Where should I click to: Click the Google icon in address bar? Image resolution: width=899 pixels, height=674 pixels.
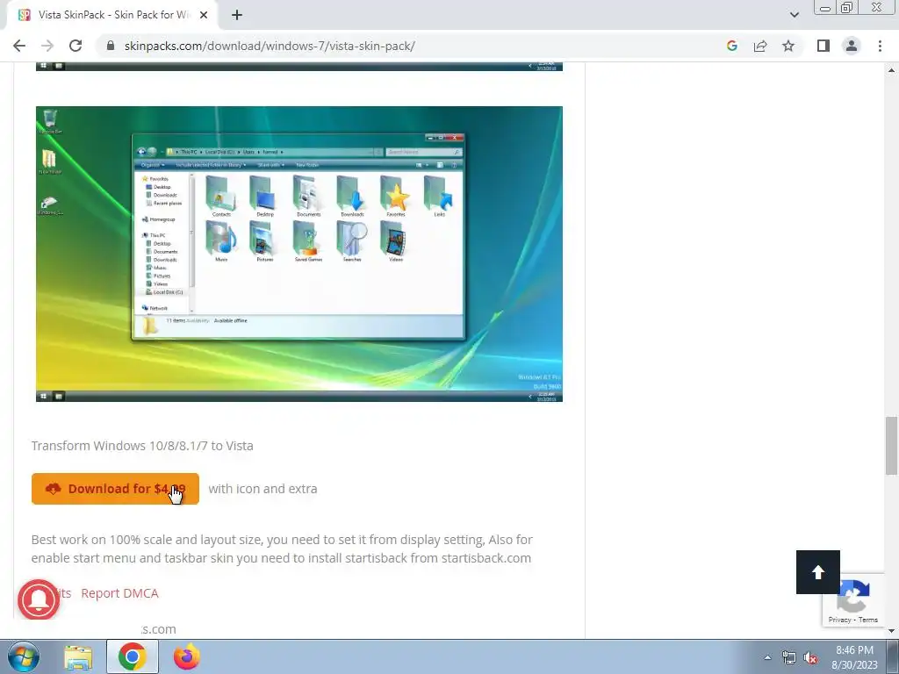tap(731, 46)
